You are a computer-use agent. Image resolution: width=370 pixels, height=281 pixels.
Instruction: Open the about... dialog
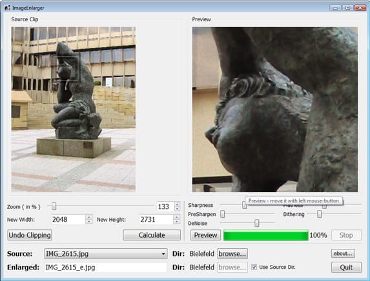343,253
